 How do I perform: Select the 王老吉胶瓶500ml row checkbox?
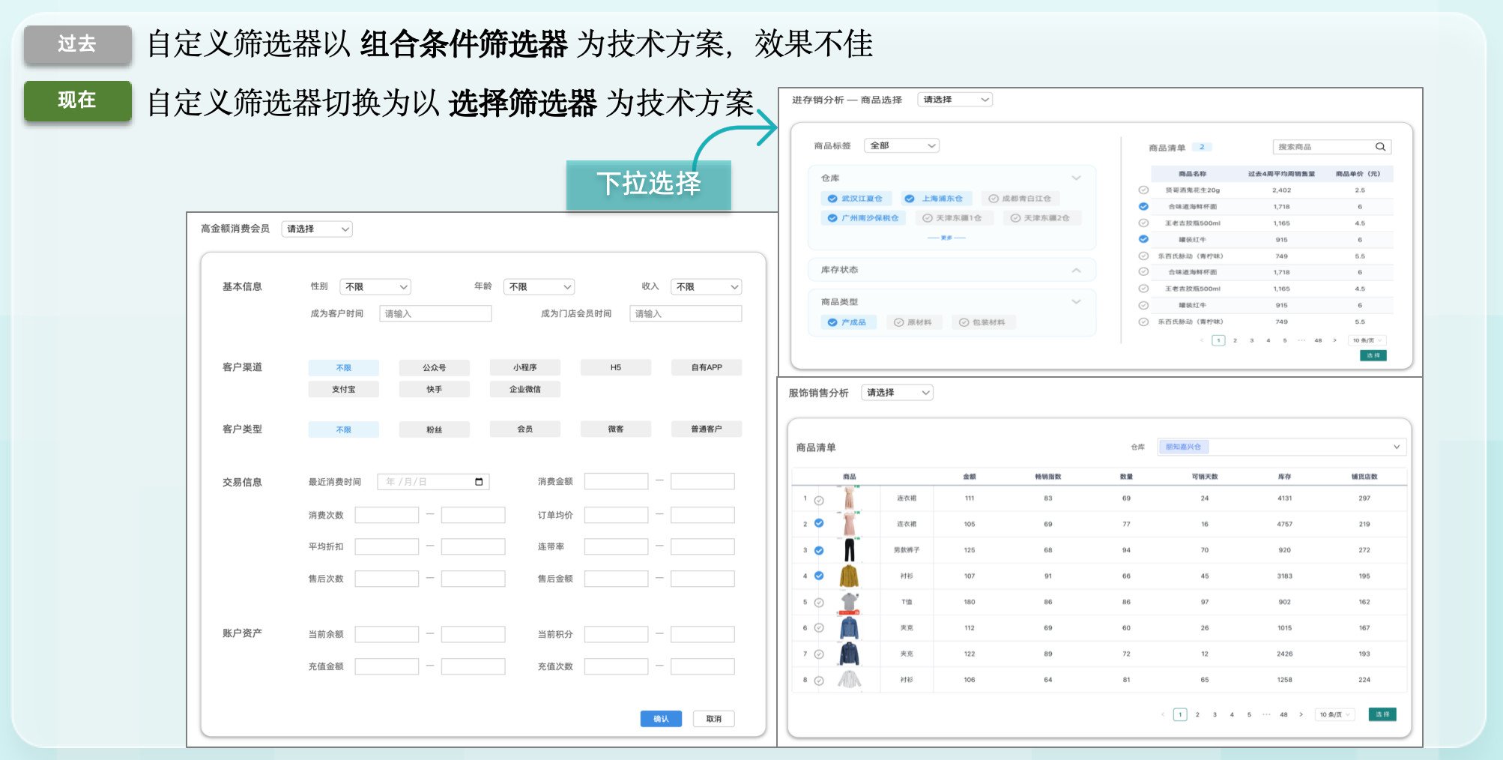click(1143, 223)
